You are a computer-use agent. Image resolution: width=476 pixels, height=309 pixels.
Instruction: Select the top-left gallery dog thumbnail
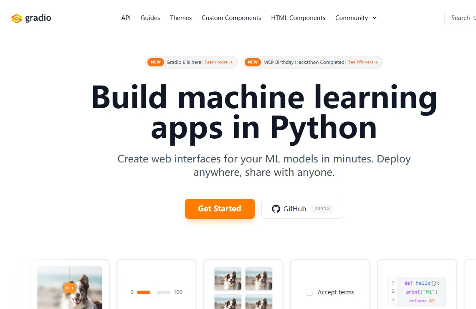tap(228, 279)
